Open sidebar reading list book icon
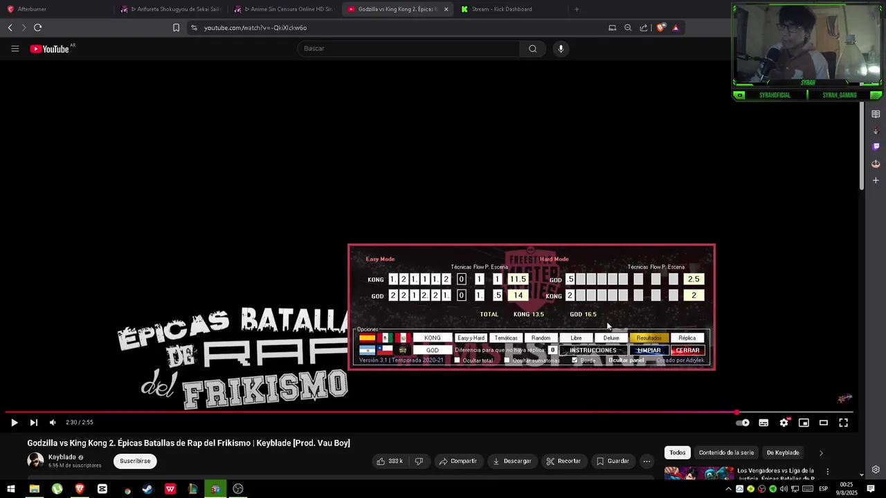The width and height of the screenshot is (886, 498). [876, 114]
